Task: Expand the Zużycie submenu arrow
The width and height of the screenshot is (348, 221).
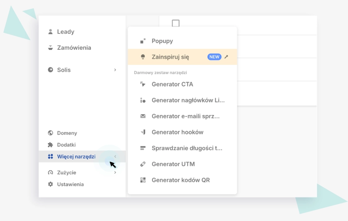Action: click(x=115, y=172)
